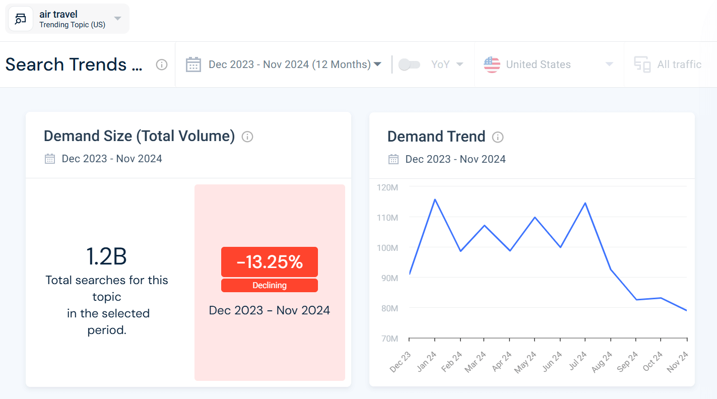Image resolution: width=717 pixels, height=399 pixels.
Task: Click the United States flag icon
Action: pos(492,64)
